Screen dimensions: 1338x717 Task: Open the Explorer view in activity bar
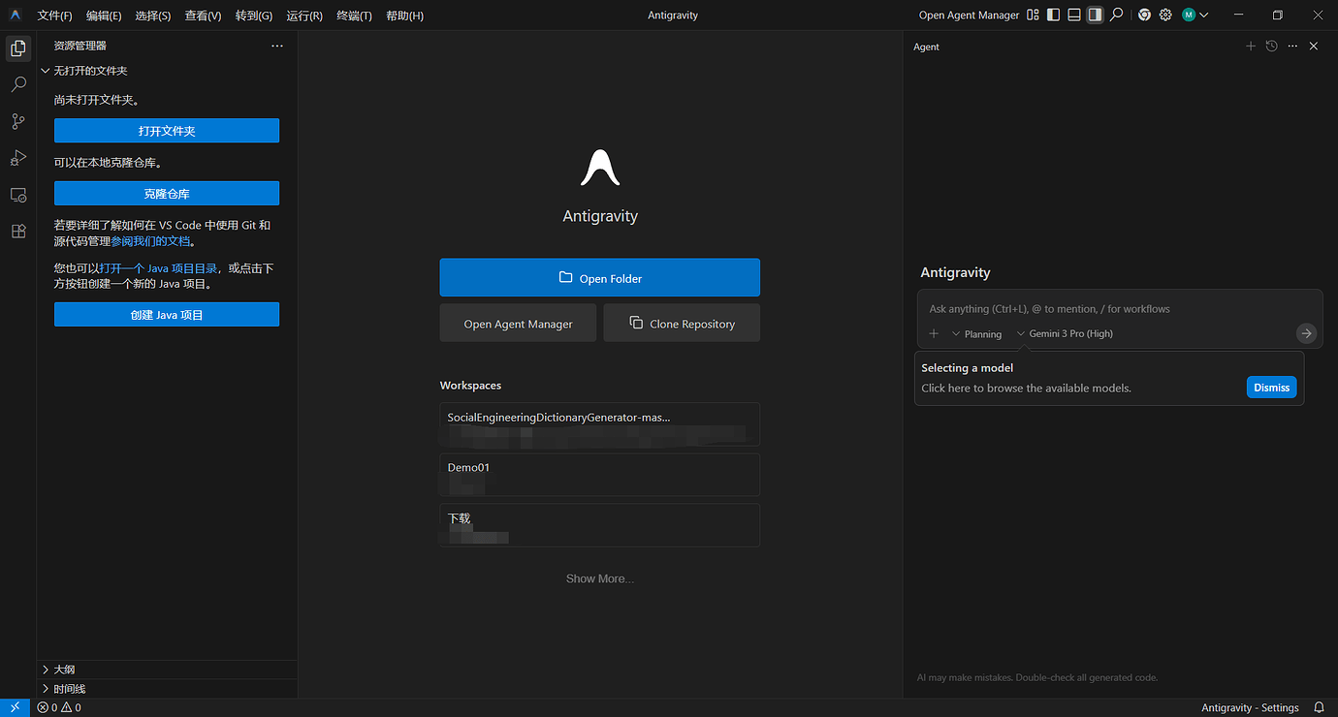click(x=17, y=47)
